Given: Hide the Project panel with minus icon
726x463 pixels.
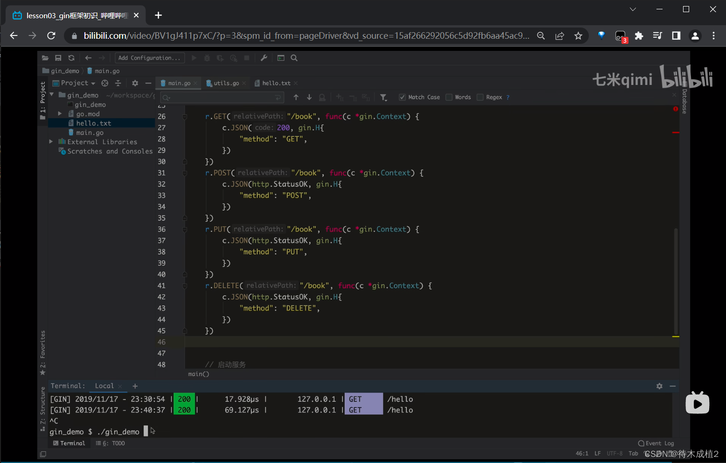Looking at the screenshot, I should [148, 83].
